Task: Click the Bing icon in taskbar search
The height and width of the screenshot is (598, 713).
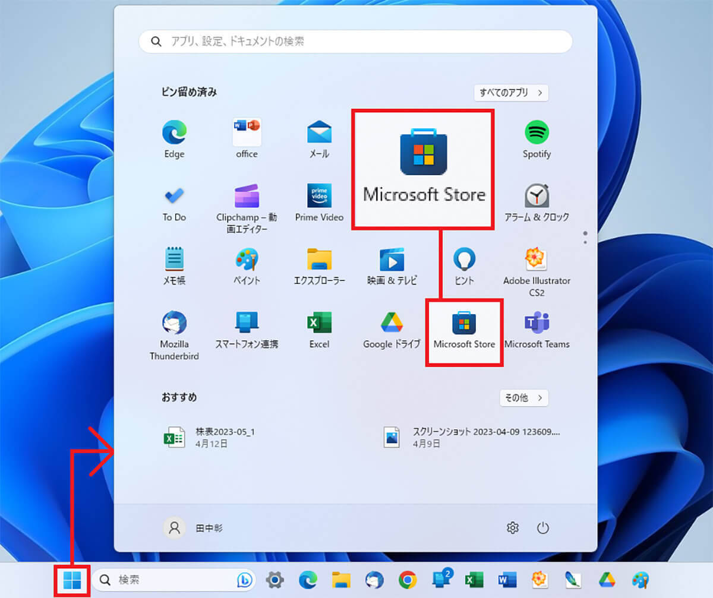Action: pos(245,580)
